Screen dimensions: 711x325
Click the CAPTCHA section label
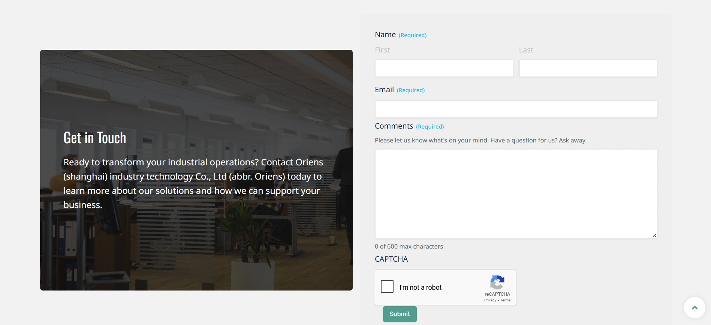pos(391,259)
